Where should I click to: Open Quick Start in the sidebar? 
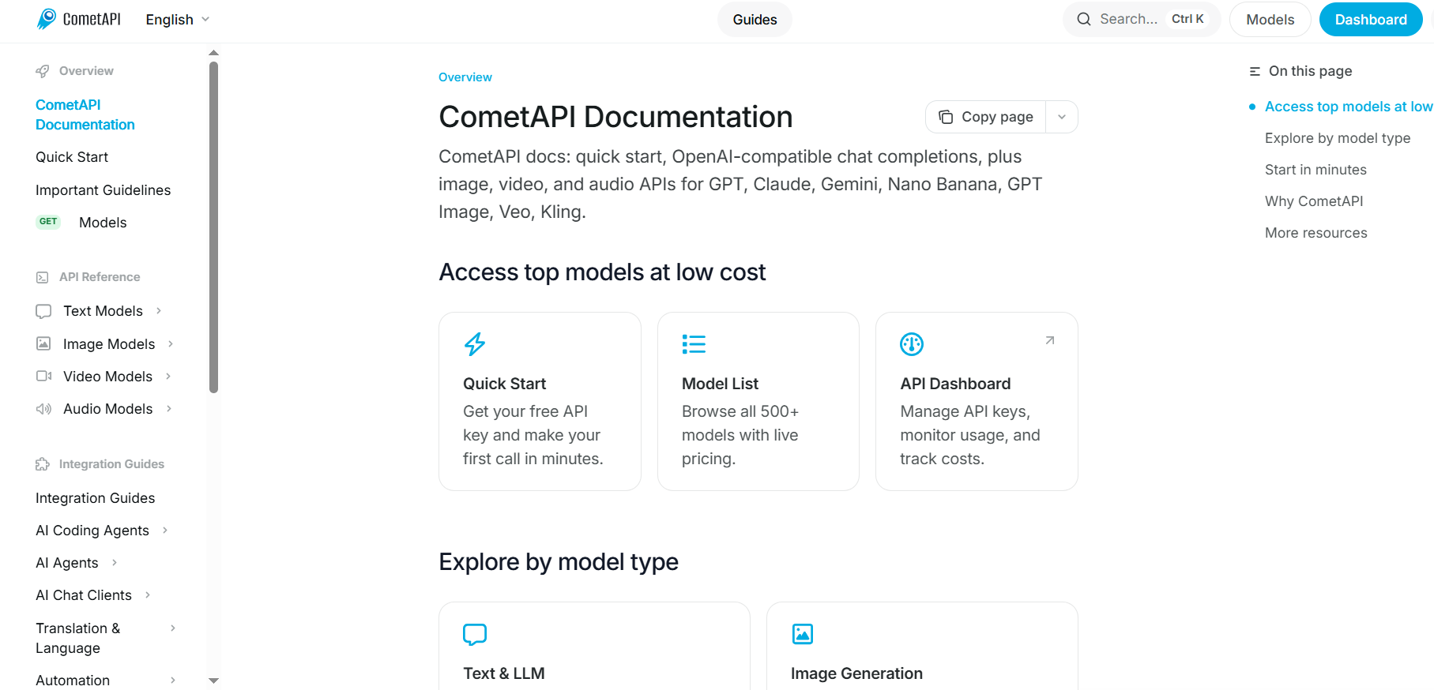[72, 157]
